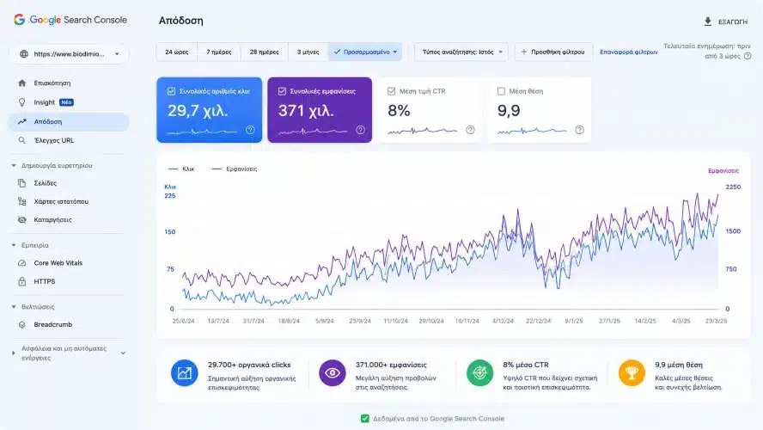Screen dimensions: 763x430
Task: Click the Επαναφορά φίλτρων link
Action: coord(629,52)
